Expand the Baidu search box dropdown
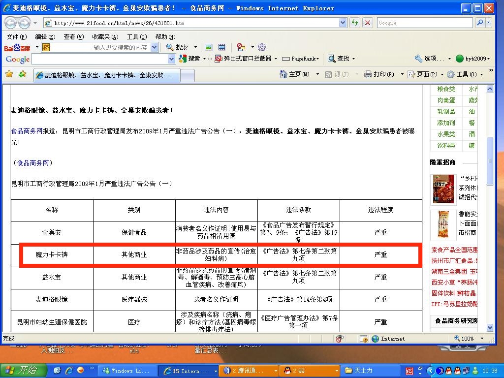This screenshot has height=378, width=504. click(x=154, y=47)
